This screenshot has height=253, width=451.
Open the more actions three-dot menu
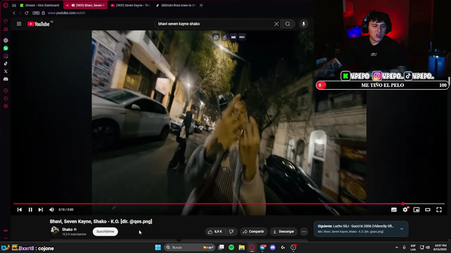[x=304, y=232]
